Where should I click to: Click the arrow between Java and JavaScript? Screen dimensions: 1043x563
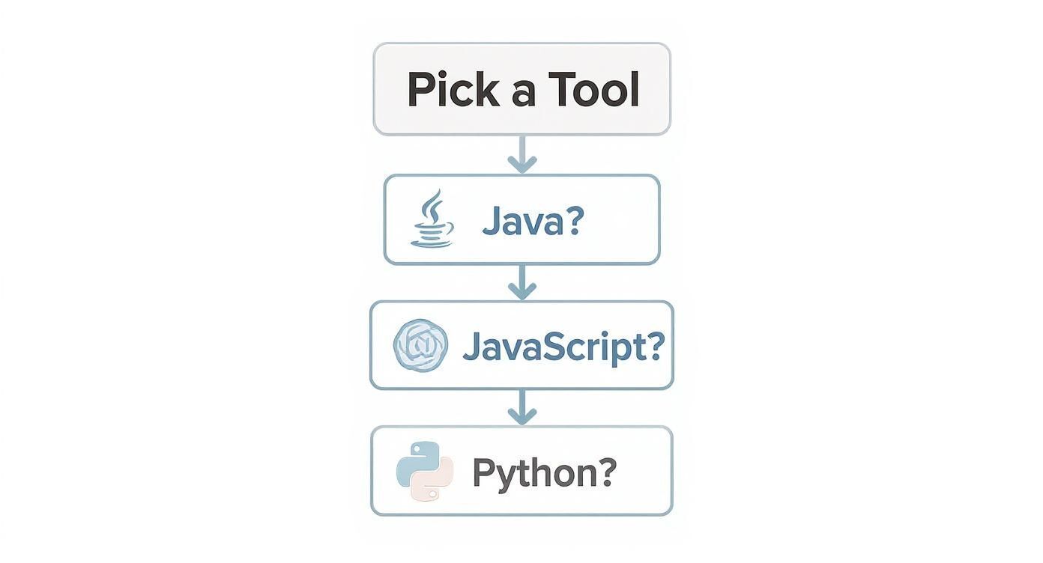[x=522, y=282]
